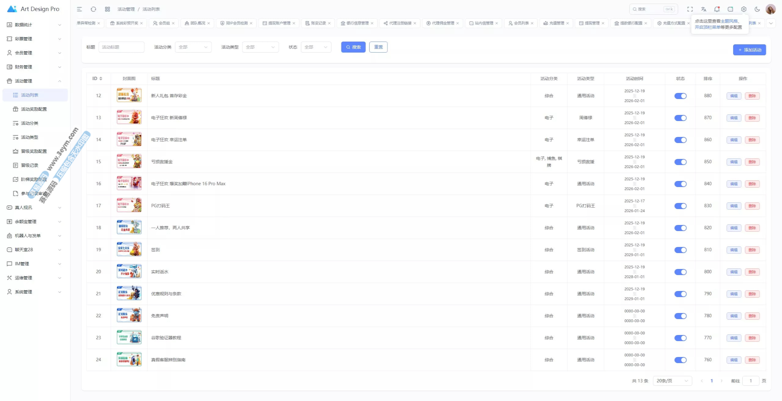The width and height of the screenshot is (782, 401).
Task: Disable status switch for activity 12
Action: pyautogui.click(x=680, y=96)
